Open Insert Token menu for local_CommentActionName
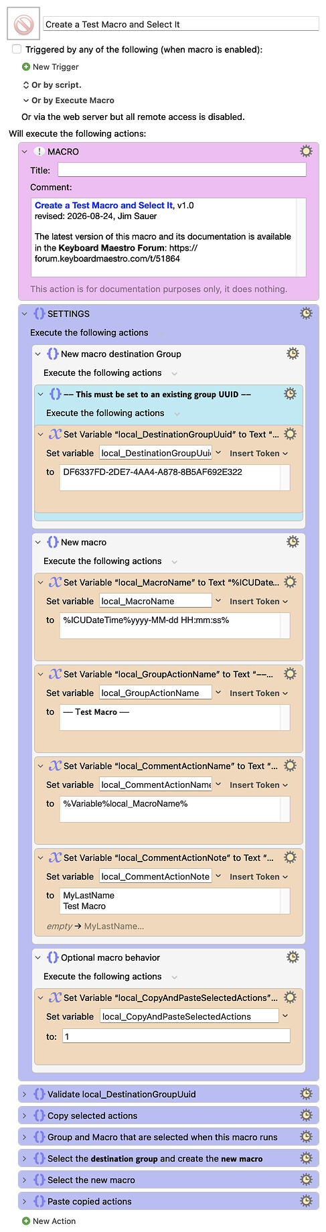 [258, 785]
